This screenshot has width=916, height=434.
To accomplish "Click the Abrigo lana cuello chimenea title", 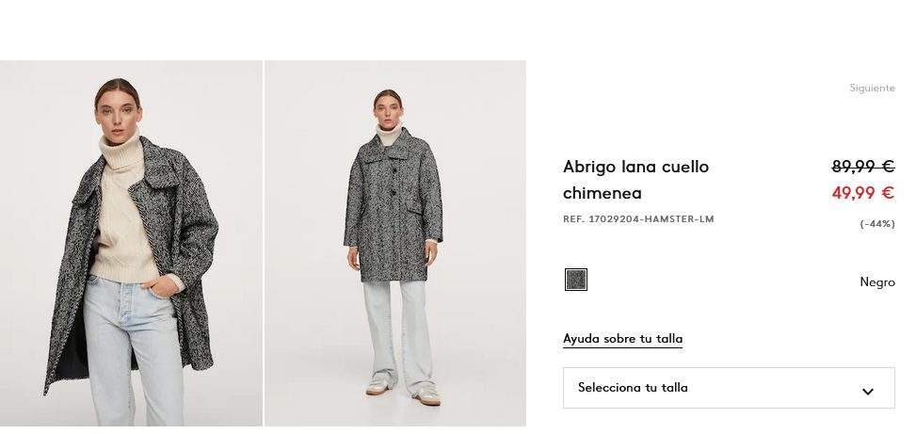I will coord(635,180).
